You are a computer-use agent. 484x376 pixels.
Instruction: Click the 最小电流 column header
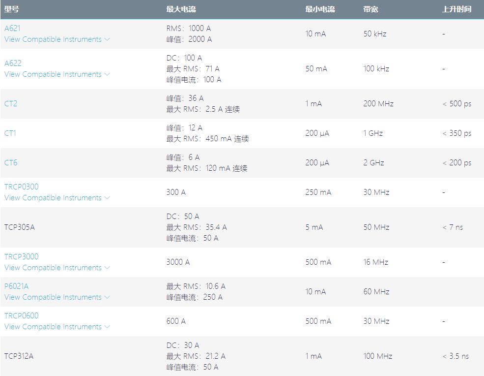point(320,9)
